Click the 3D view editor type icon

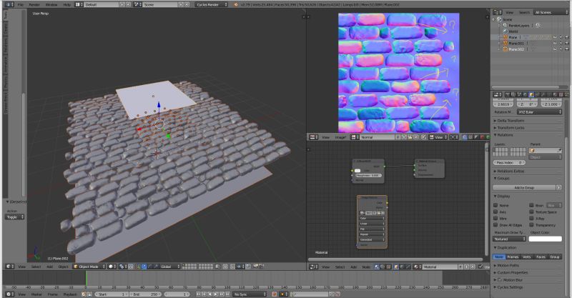[10, 267]
